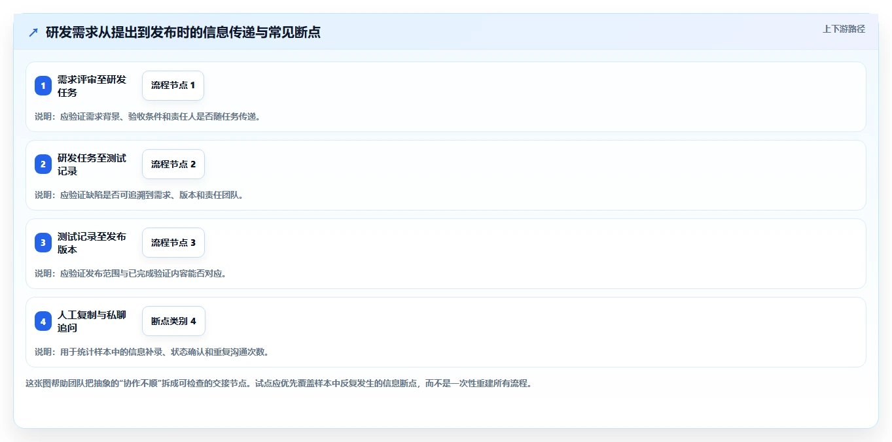Click the description about 发布范围与已完成验证内容
Screen dimensions: 892x442
coord(130,273)
